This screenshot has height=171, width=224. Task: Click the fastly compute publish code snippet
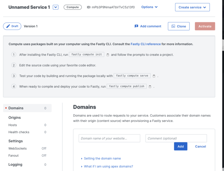coord(126,86)
